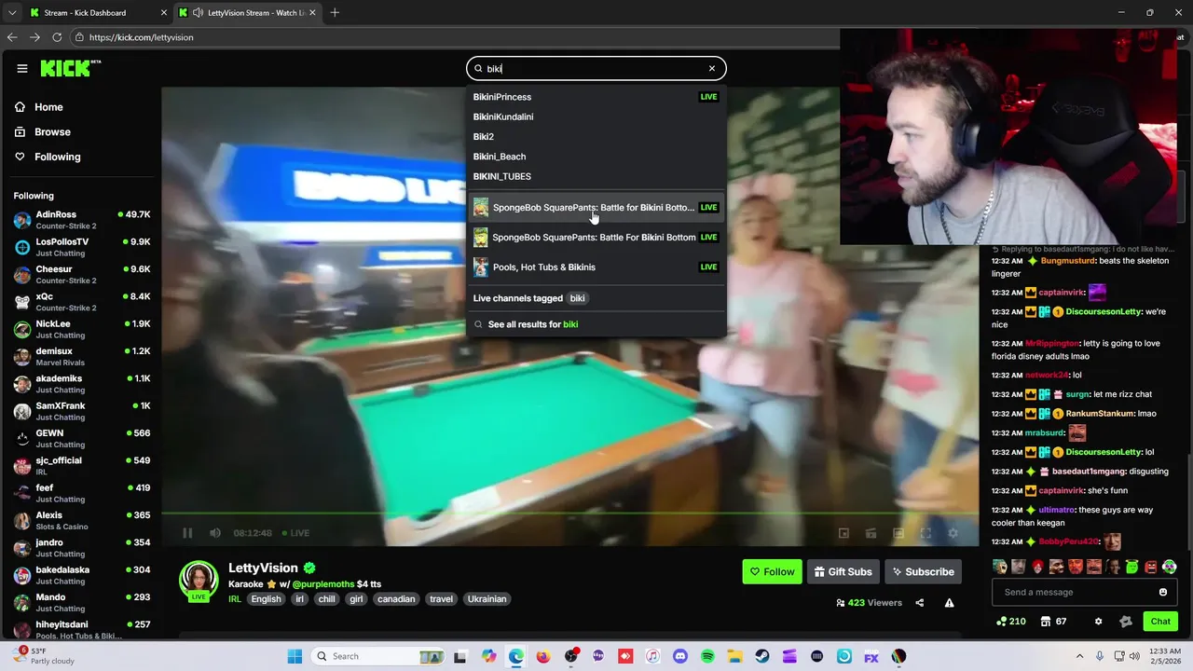
Task: Open 'See all results for biki'
Action: (x=533, y=324)
